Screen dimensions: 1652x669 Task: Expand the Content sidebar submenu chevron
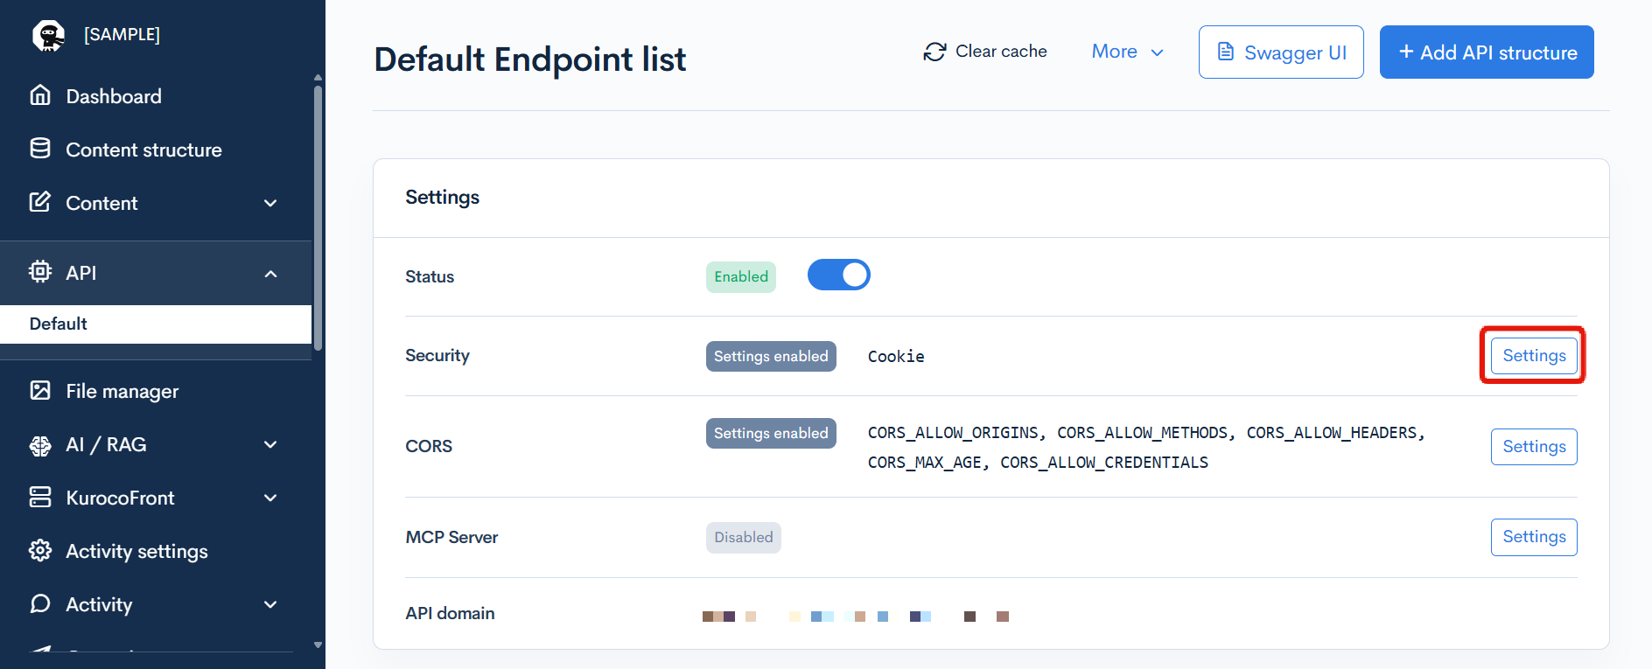click(270, 203)
